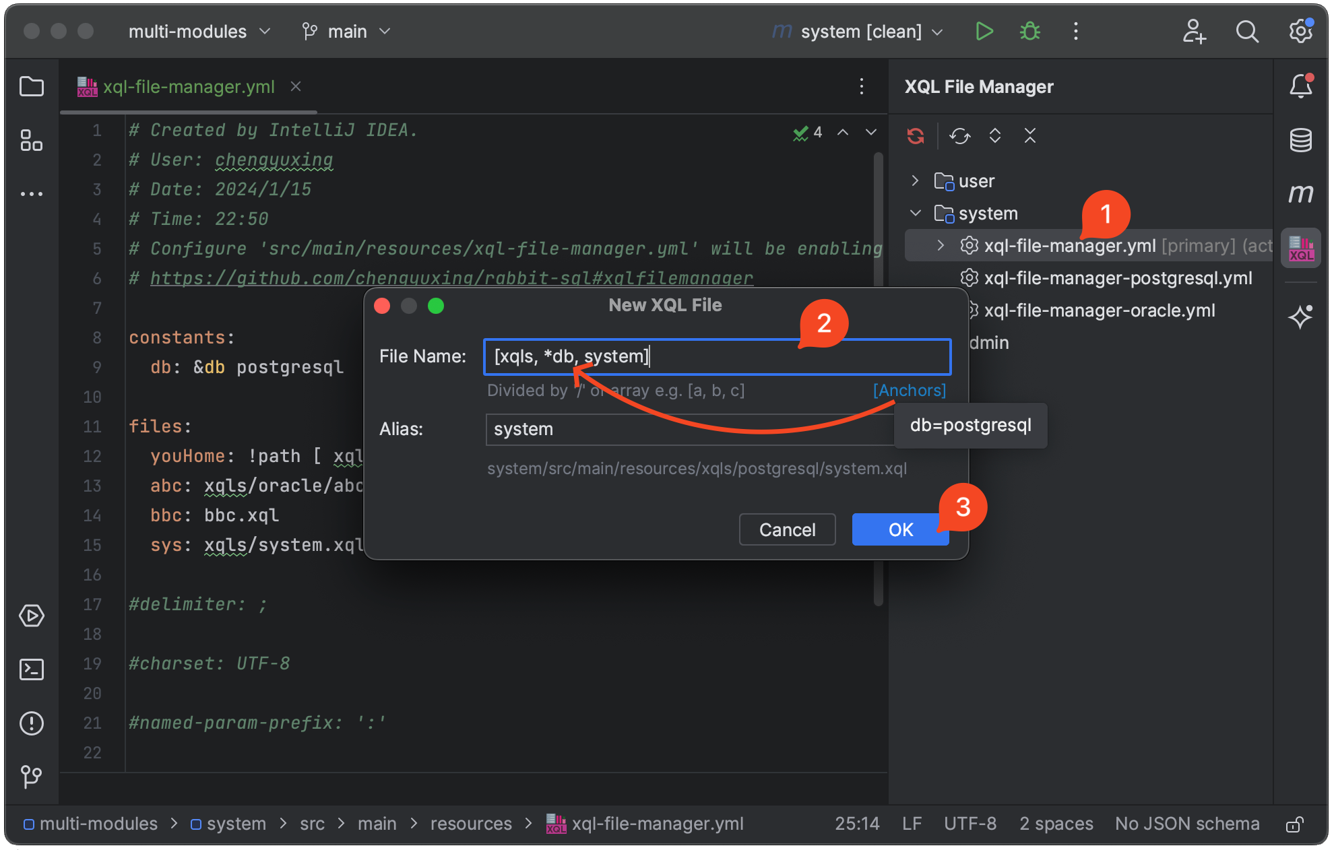1334x850 pixels.
Task: Collapse all nodes in XQL File Manager
Action: point(1030,136)
